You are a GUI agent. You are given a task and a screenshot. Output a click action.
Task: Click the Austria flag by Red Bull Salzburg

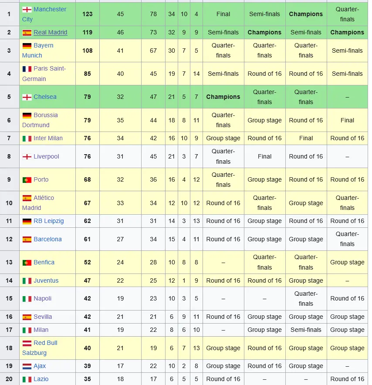[x=27, y=343]
